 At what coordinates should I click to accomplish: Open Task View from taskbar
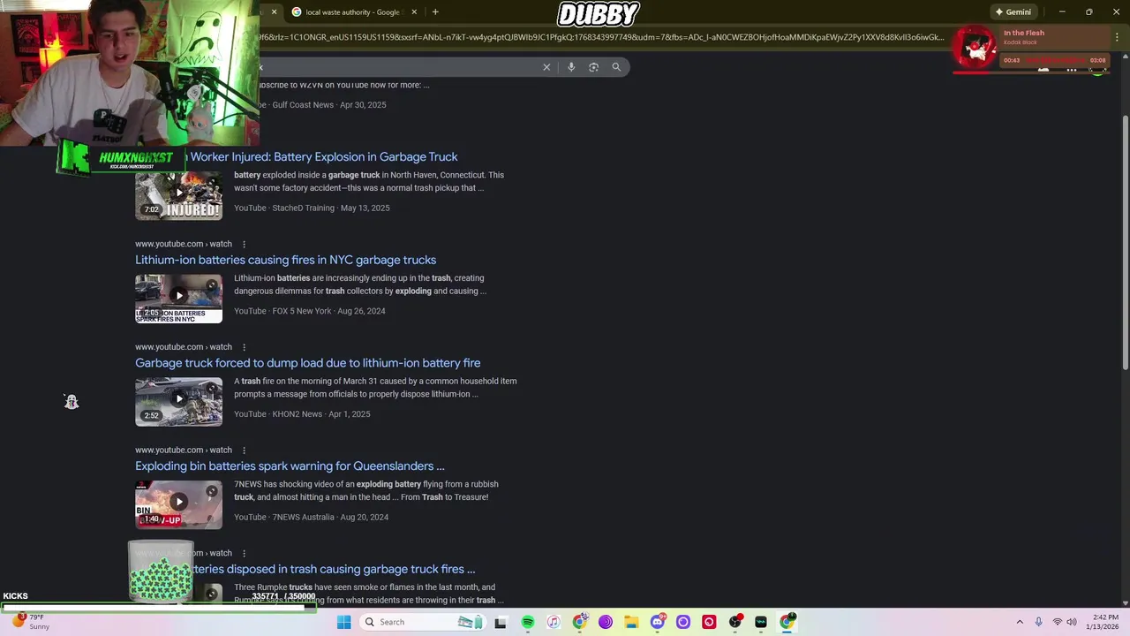[501, 622]
